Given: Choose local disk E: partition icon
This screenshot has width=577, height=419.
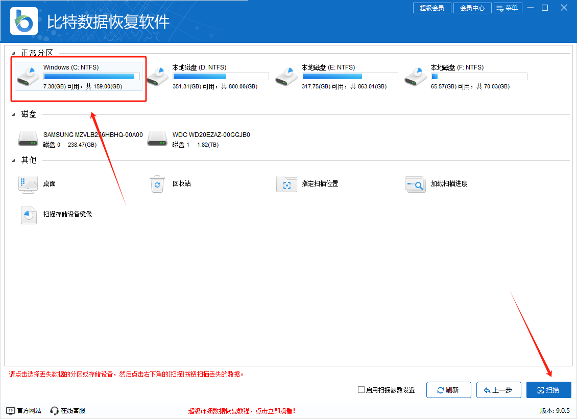Looking at the screenshot, I should click(286, 77).
